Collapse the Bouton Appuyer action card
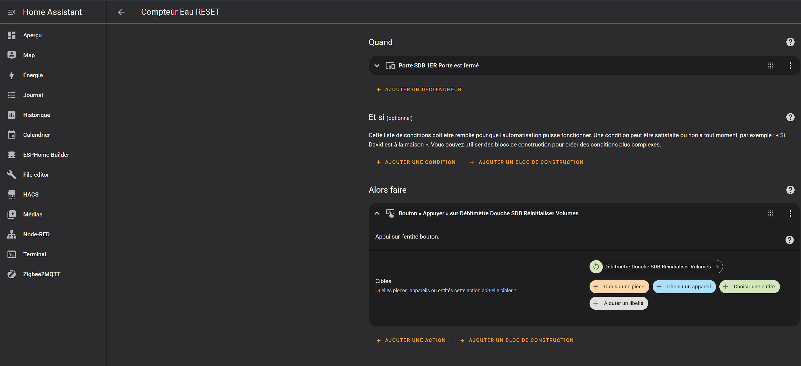The image size is (801, 366). pos(377,213)
